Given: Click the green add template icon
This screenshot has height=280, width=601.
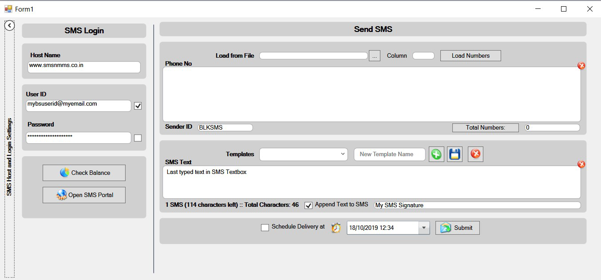Looking at the screenshot, I should tap(436, 154).
